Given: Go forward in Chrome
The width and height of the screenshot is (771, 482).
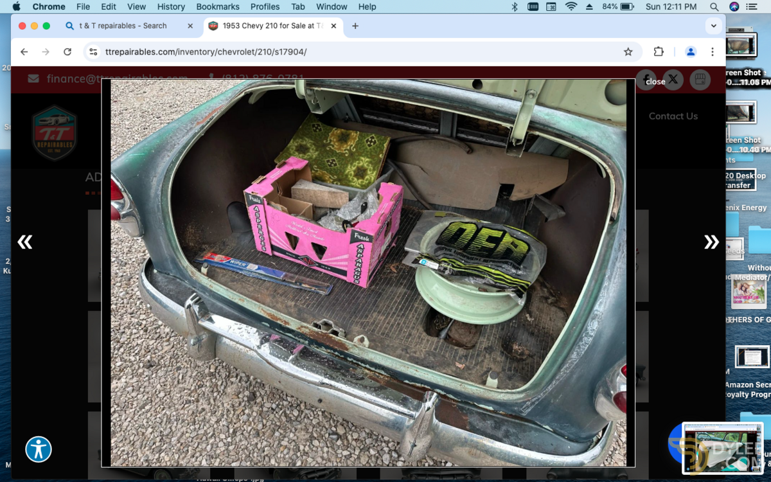Looking at the screenshot, I should coord(46,51).
